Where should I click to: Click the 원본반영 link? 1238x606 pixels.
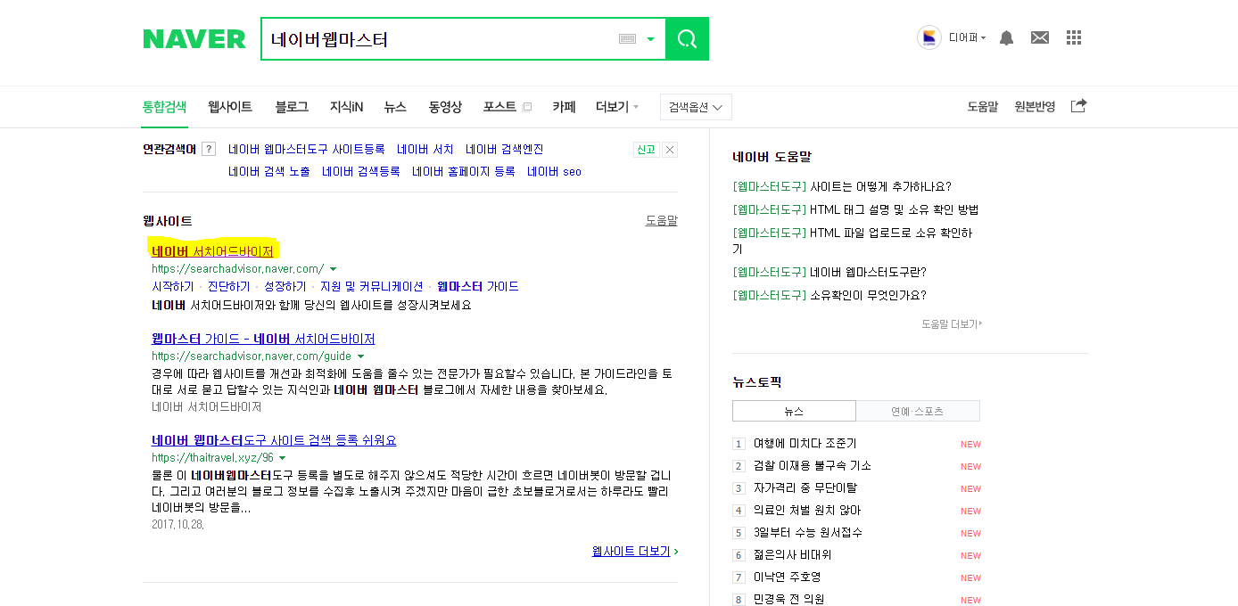(x=1035, y=107)
